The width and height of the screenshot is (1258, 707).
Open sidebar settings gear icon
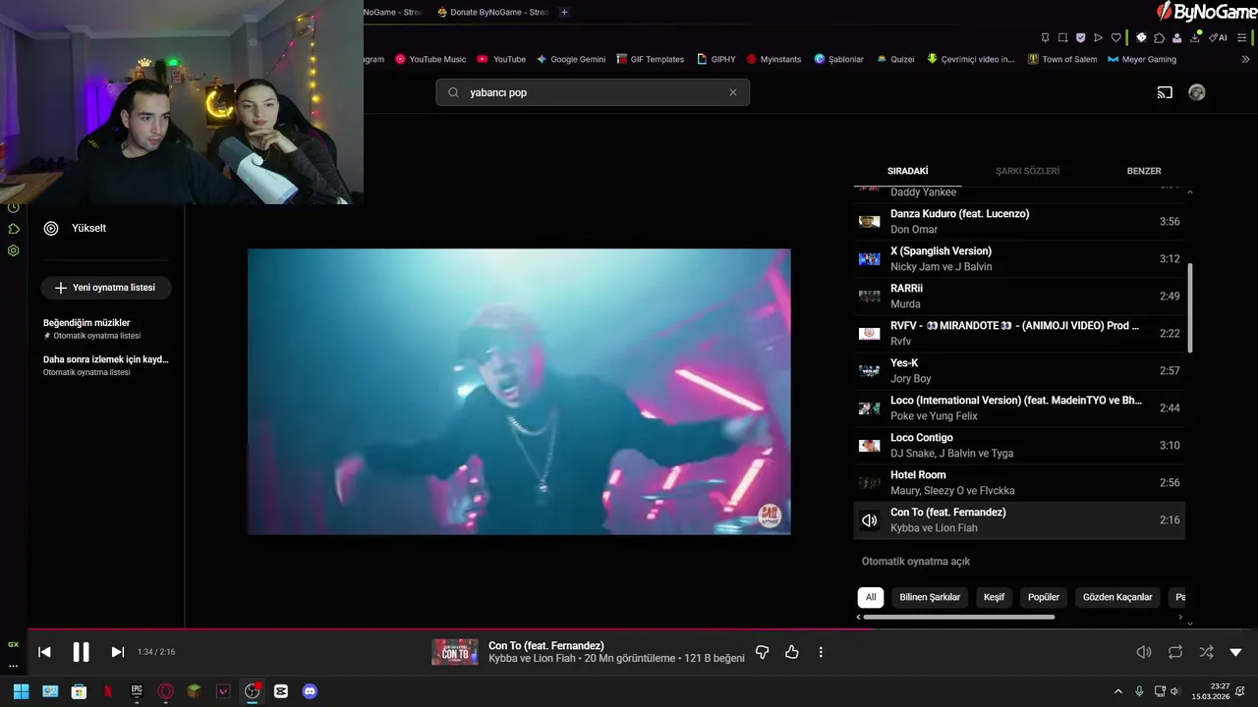click(14, 250)
